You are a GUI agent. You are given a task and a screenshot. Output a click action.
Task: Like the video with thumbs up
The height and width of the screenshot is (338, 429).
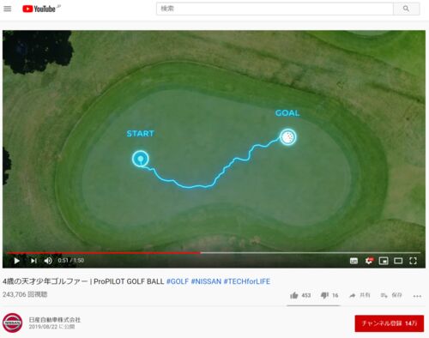300,295
